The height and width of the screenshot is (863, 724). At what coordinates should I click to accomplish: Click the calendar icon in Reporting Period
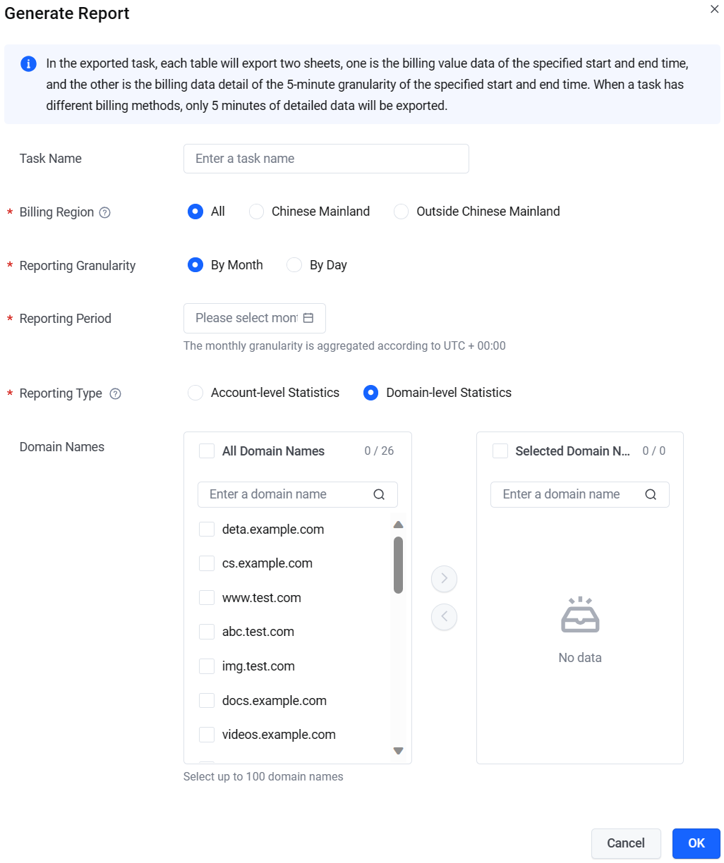pos(308,318)
